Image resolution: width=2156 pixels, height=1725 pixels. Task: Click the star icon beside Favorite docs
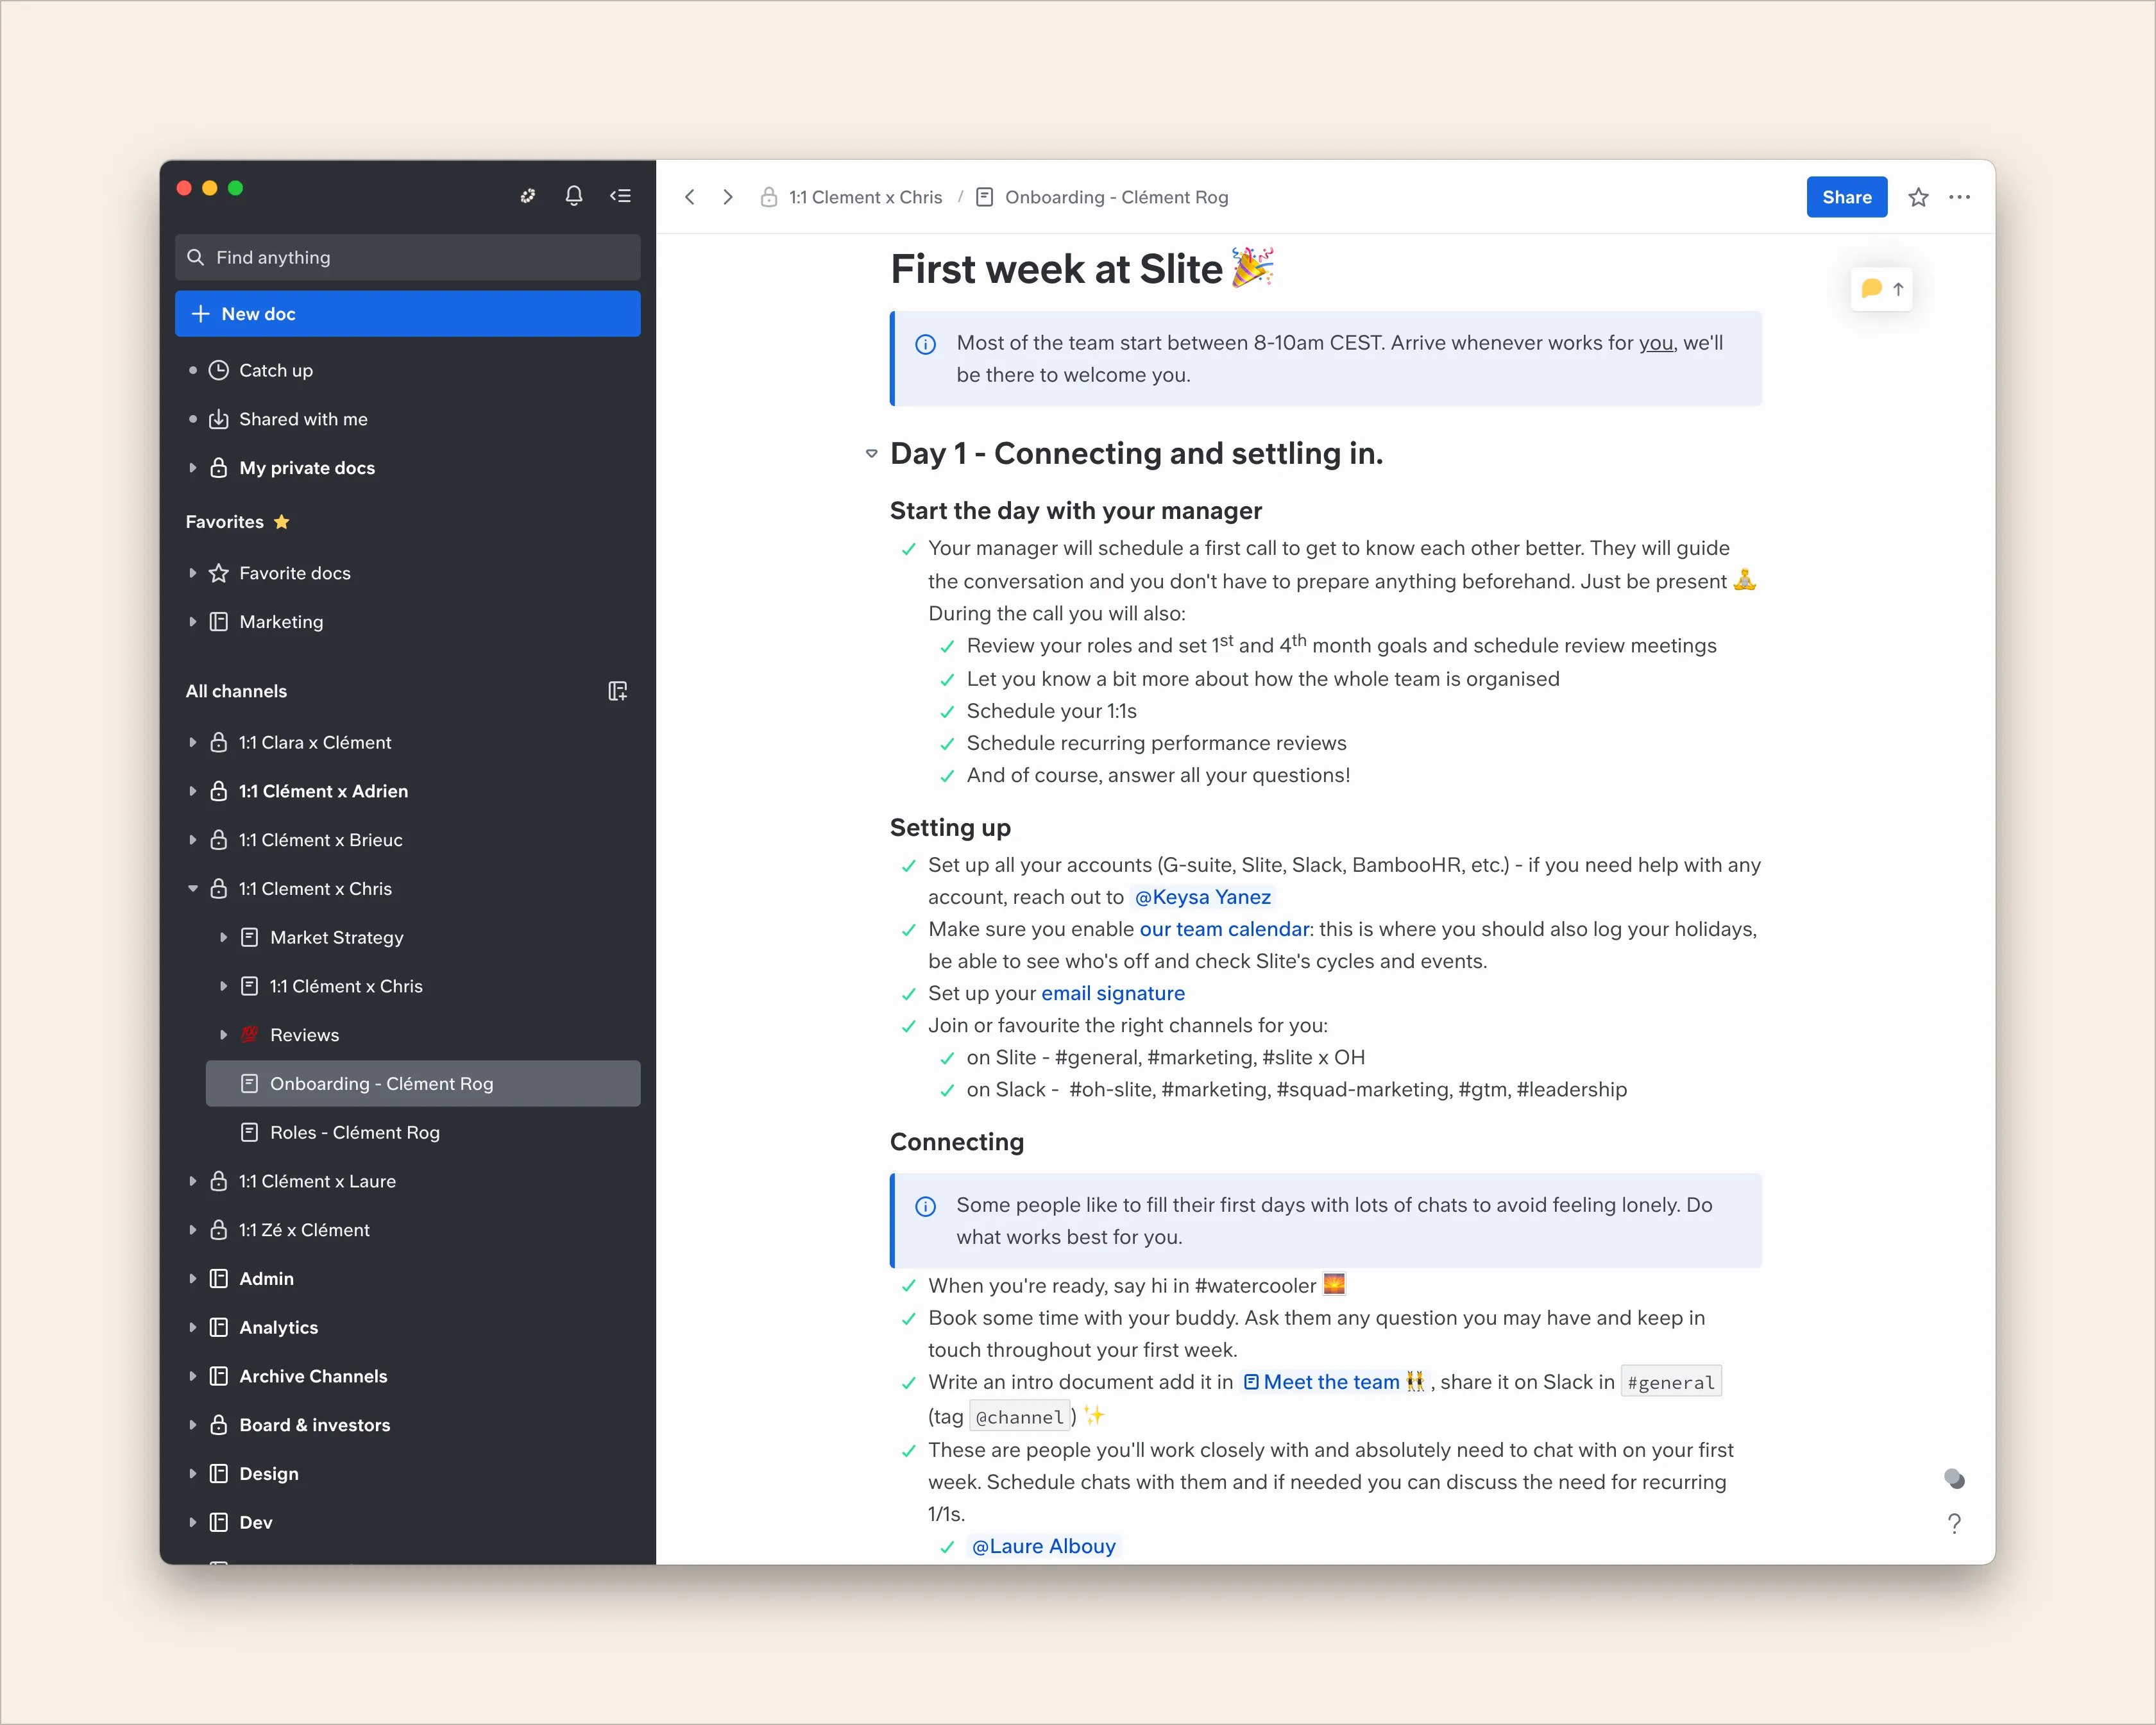coord(219,573)
